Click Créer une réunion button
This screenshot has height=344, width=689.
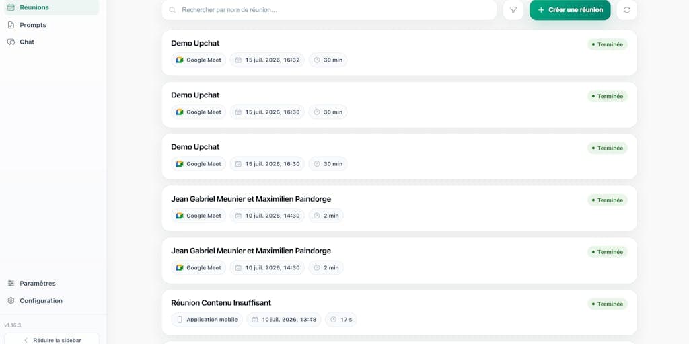(x=570, y=9)
